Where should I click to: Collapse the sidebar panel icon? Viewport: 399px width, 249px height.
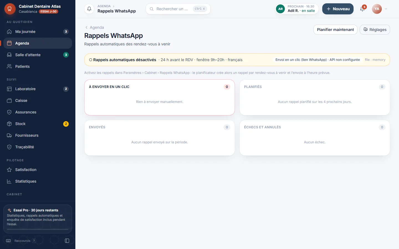(x=67, y=241)
